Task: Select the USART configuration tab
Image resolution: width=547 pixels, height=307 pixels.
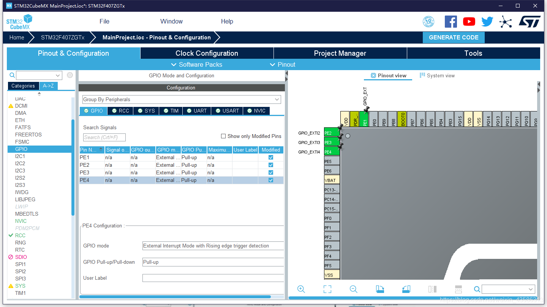Action: click(x=227, y=111)
